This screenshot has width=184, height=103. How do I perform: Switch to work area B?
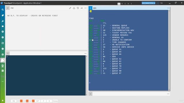tap(122, 4)
